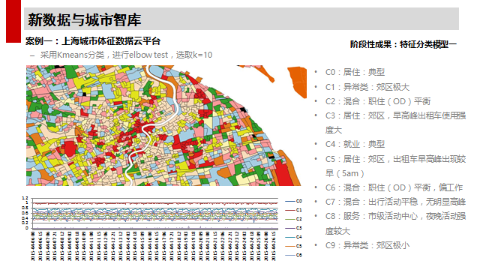Click the C5 orange legend entry
Screen dimensions: 480x270
293,246
